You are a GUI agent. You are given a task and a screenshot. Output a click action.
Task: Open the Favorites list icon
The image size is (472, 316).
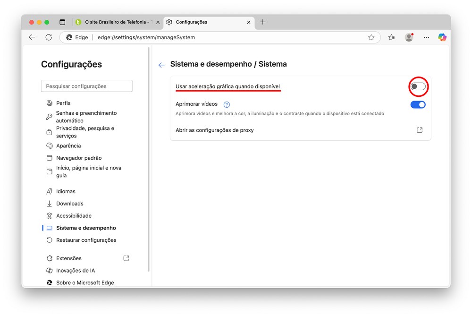(391, 37)
